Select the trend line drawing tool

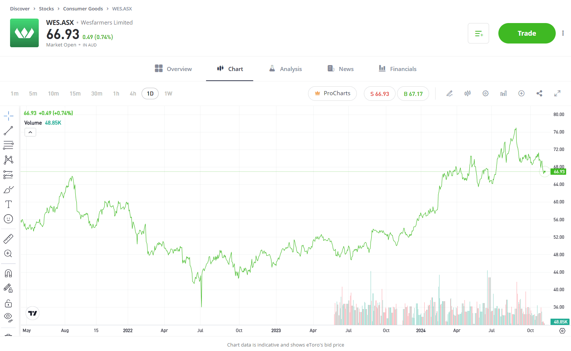pos(8,131)
